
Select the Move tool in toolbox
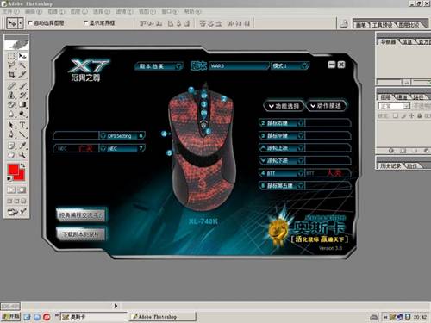click(22, 56)
